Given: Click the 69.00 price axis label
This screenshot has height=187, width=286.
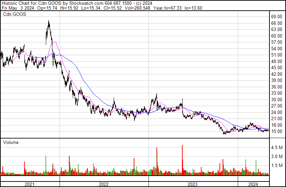Looking at the screenshot, I should pyautogui.click(x=276, y=17).
